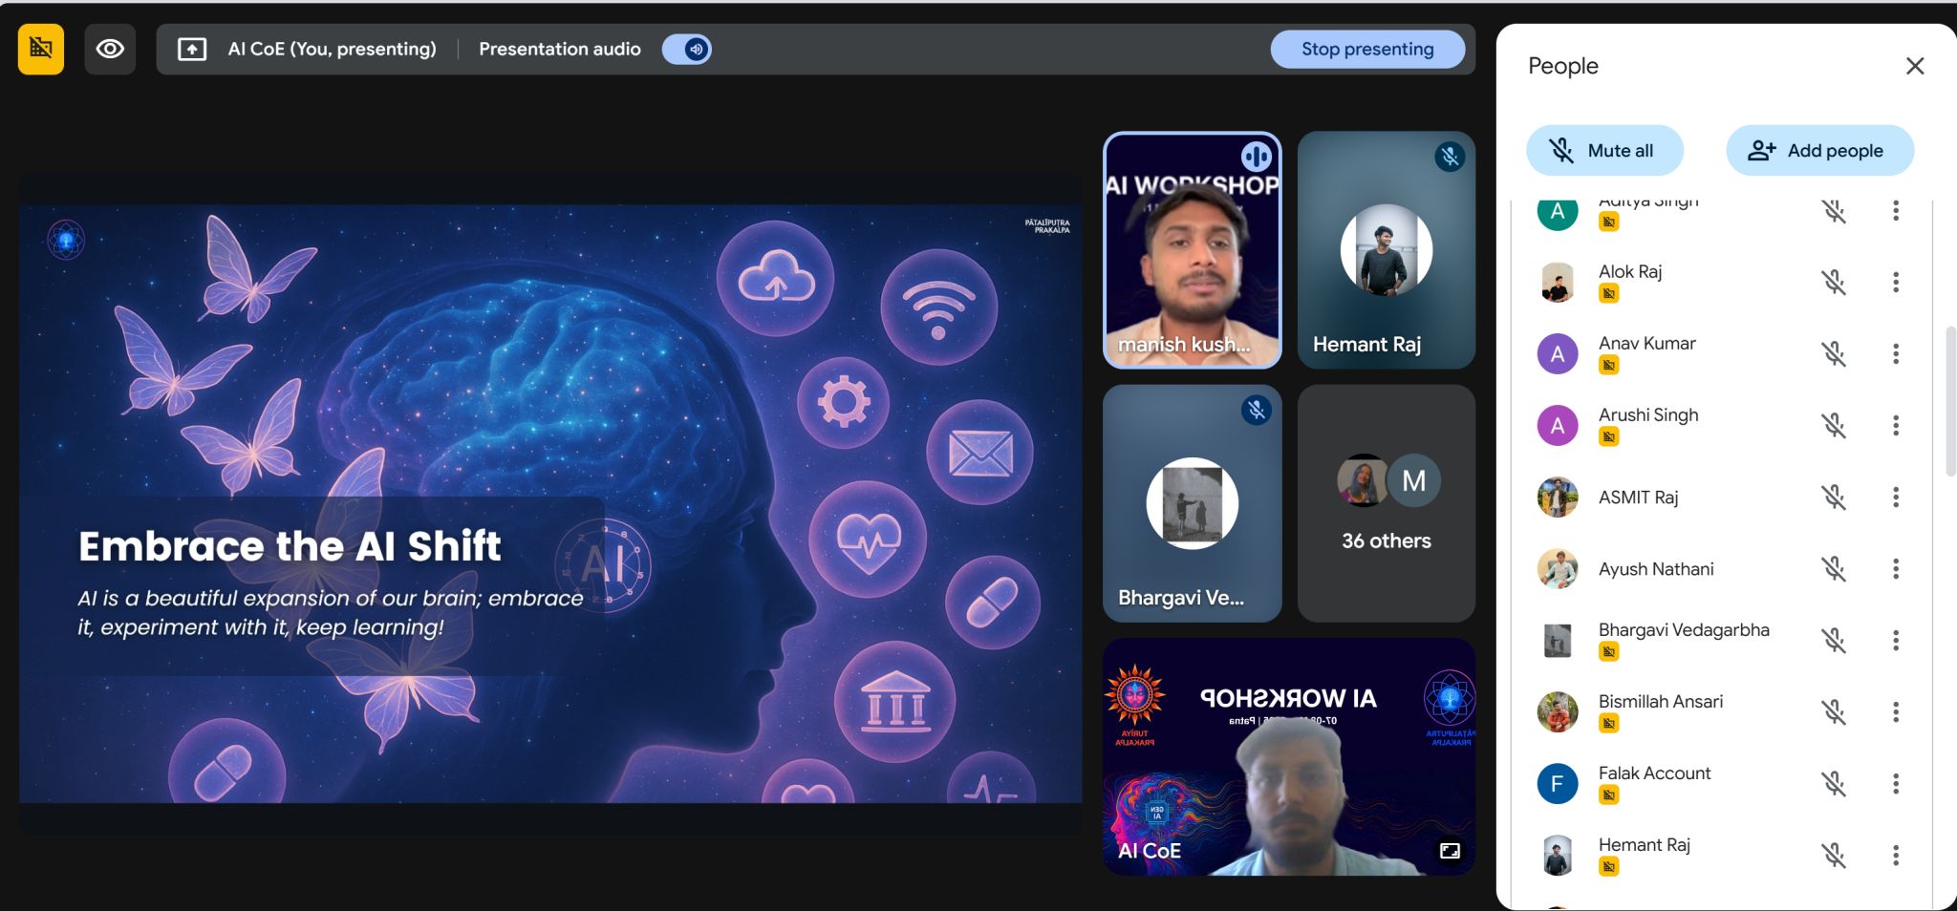Click the Stop presenting button
This screenshot has width=1957, height=911.
[1368, 49]
